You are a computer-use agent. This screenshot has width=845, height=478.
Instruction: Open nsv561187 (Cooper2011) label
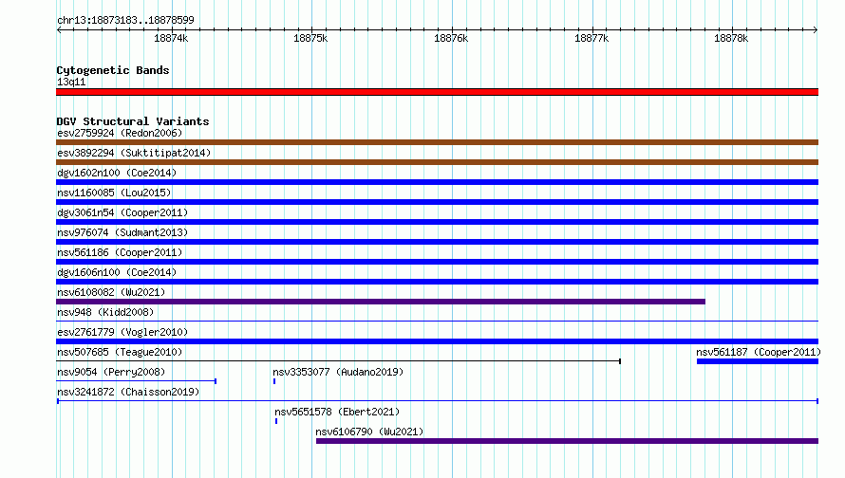point(759,352)
